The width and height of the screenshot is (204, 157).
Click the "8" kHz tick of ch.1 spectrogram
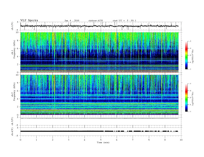18,41
